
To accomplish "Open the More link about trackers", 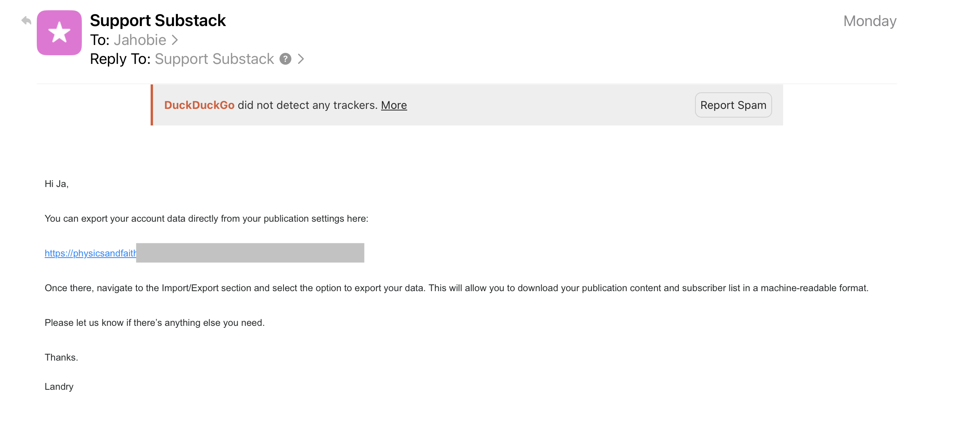I will click(x=394, y=105).
